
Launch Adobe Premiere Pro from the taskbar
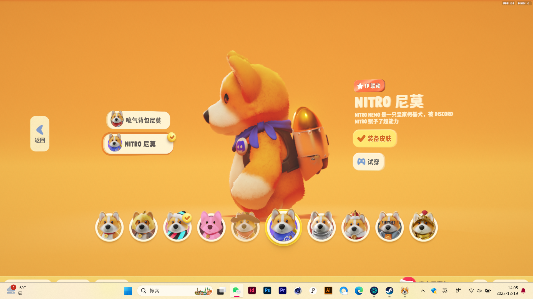coord(283,290)
